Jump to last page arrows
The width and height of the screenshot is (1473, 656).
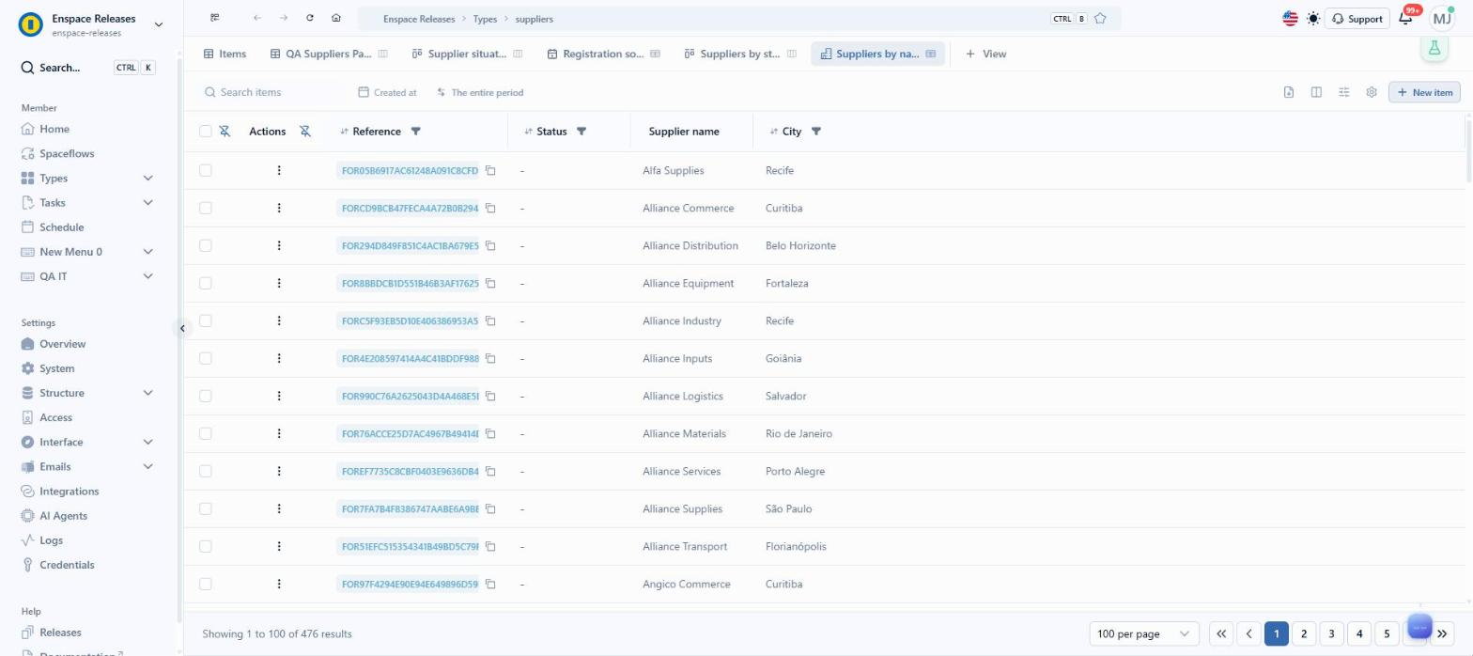click(x=1442, y=633)
